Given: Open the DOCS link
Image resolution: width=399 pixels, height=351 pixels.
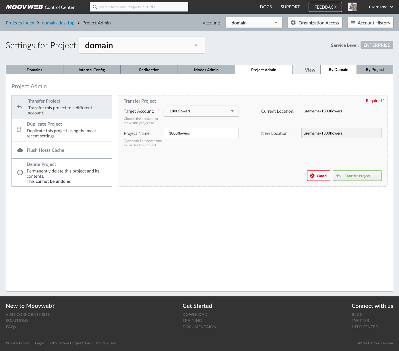Looking at the screenshot, I should [x=266, y=7].
